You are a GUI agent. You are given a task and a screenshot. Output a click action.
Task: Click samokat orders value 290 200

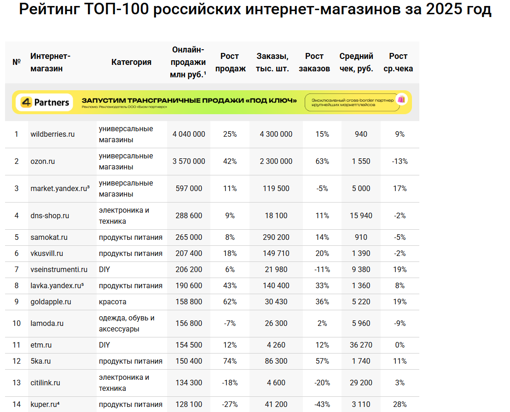tap(276, 238)
